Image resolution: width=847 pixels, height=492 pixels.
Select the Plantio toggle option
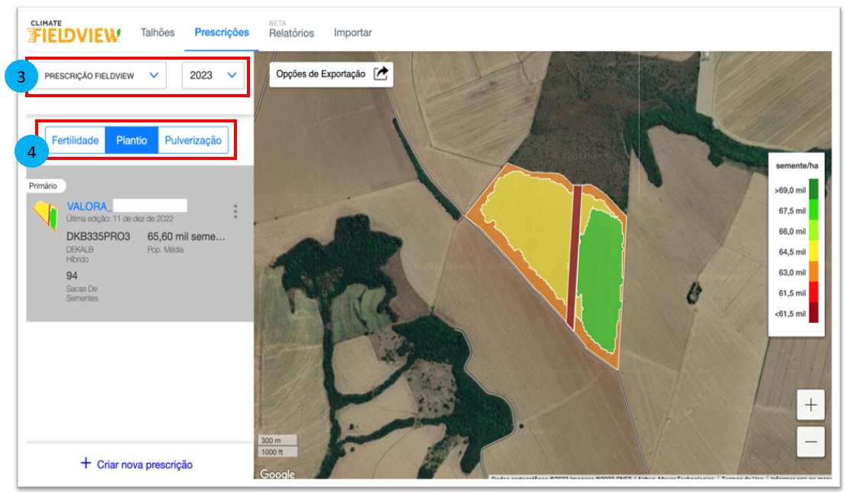point(131,141)
